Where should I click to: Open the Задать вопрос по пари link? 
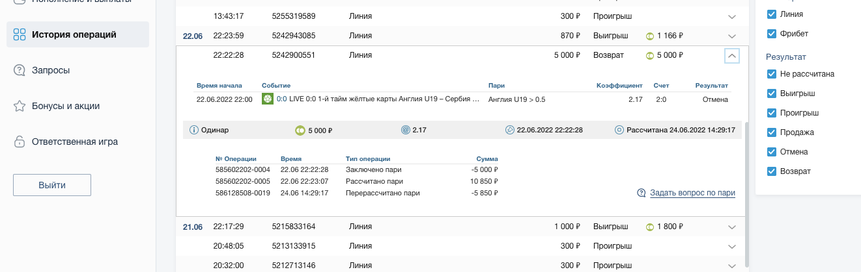click(692, 193)
